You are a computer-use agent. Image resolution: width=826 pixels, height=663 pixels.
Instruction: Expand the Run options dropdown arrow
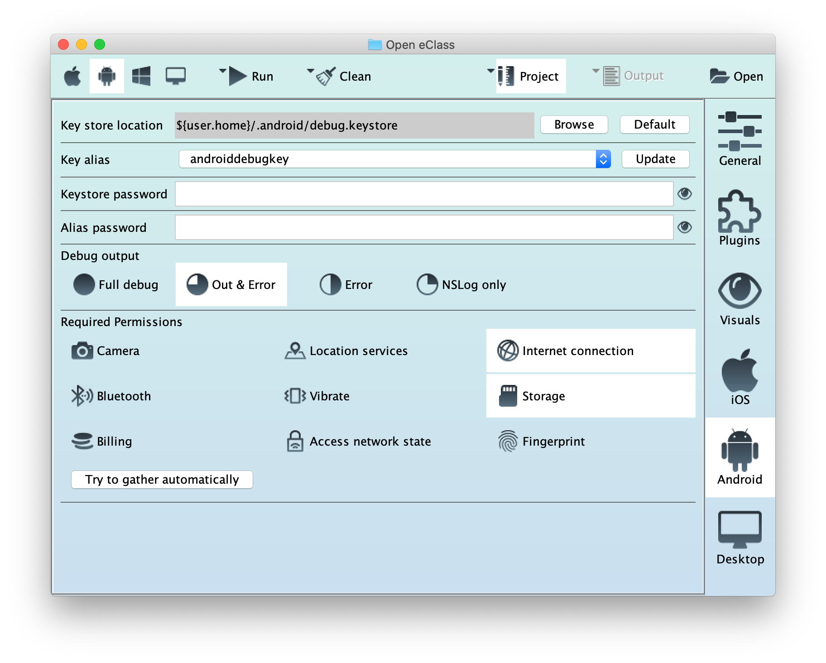pyautogui.click(x=222, y=71)
